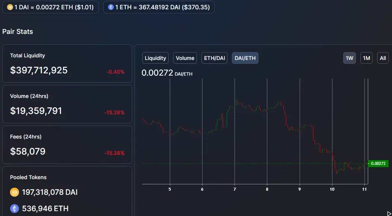Click the date label 10 on chart axis
The width and height of the screenshot is (392, 216).
click(x=332, y=189)
